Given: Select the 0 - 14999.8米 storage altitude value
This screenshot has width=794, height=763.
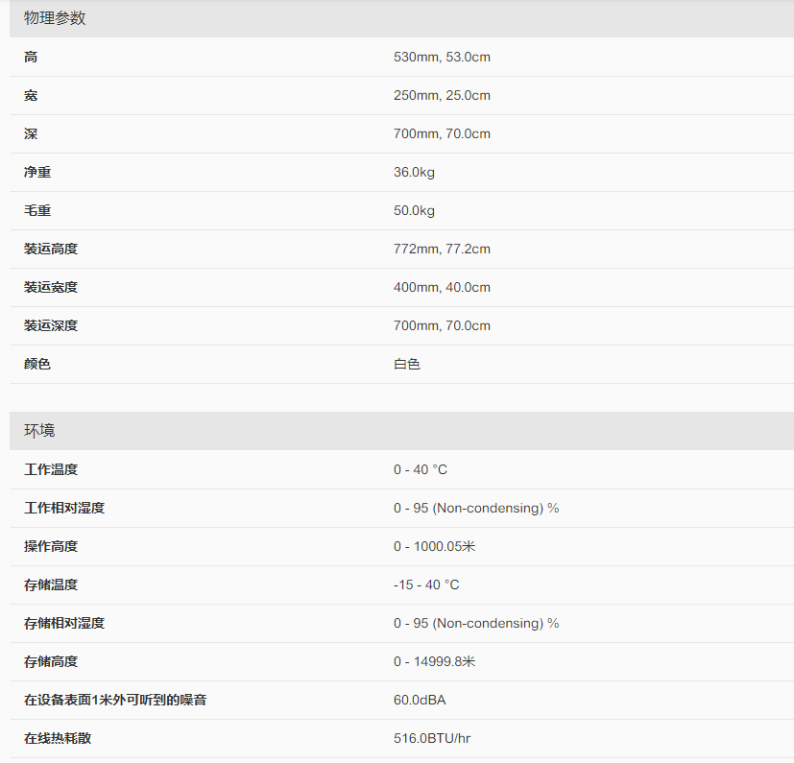Looking at the screenshot, I should tap(434, 662).
